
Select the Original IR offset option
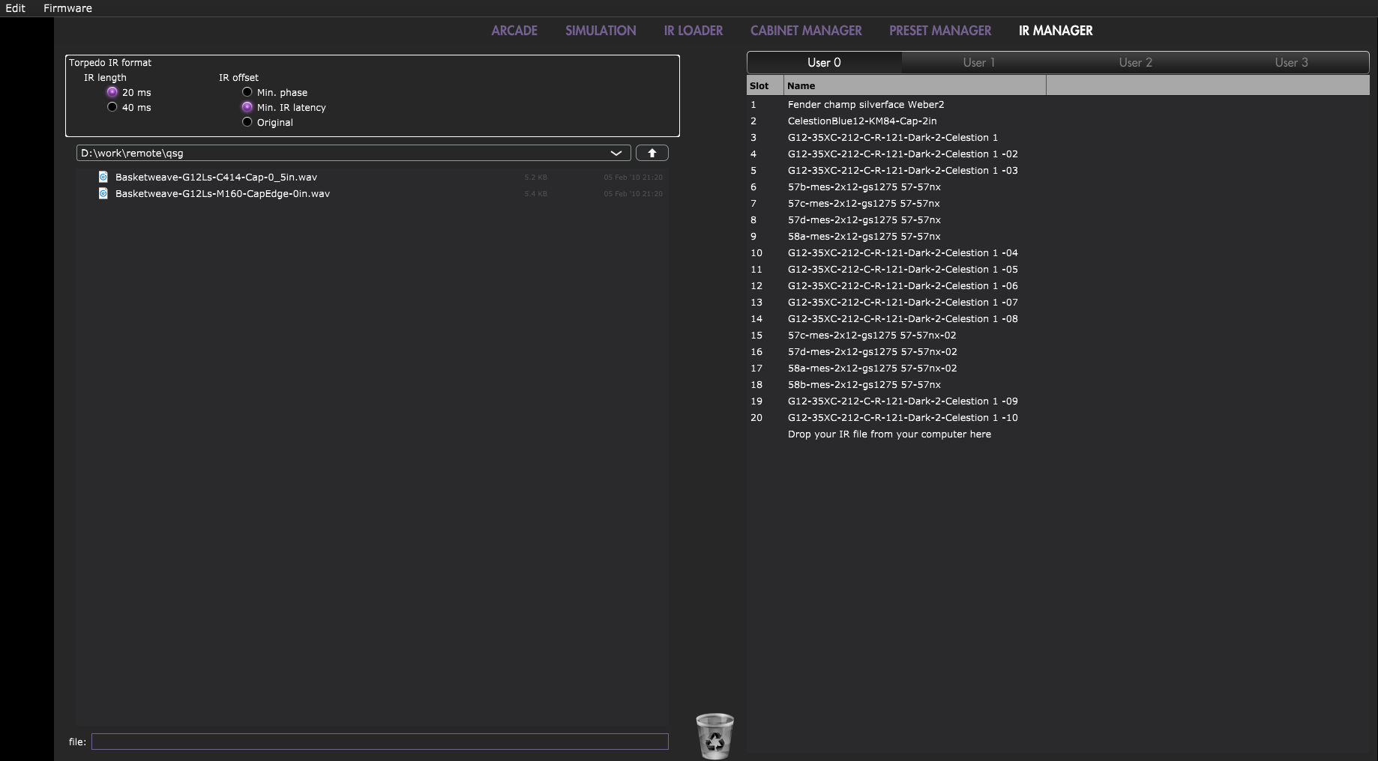(247, 122)
